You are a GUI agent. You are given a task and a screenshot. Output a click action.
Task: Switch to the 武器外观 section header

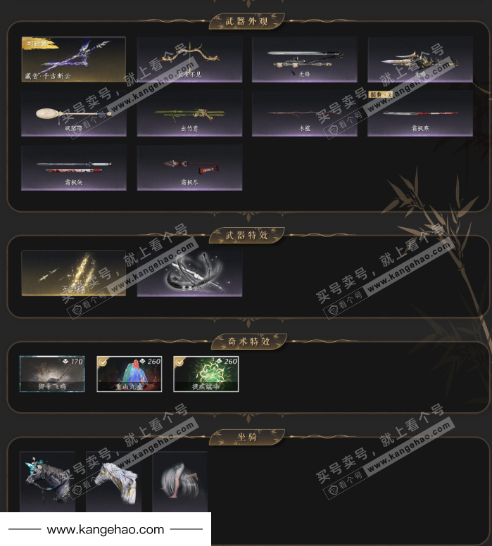(246, 21)
